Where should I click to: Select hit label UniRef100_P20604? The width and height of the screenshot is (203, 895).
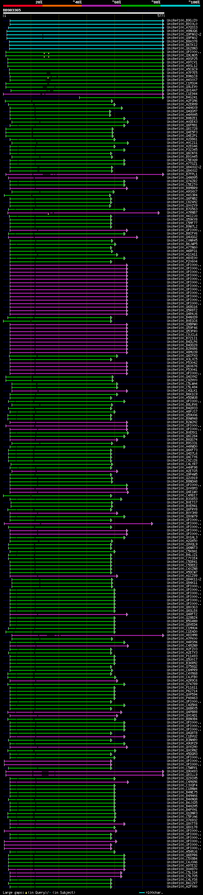pyautogui.click(x=182, y=261)
